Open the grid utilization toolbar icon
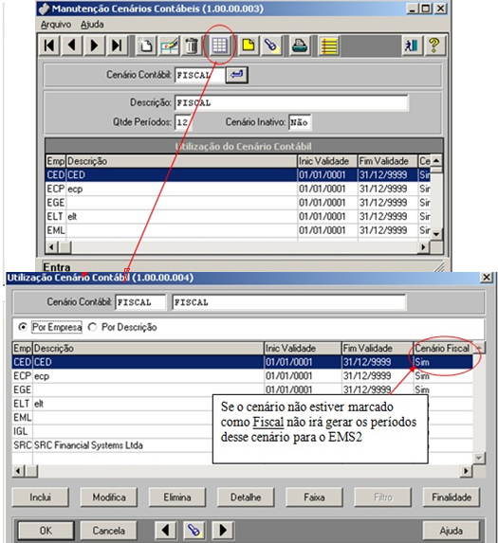The width and height of the screenshot is (498, 543). tap(220, 45)
